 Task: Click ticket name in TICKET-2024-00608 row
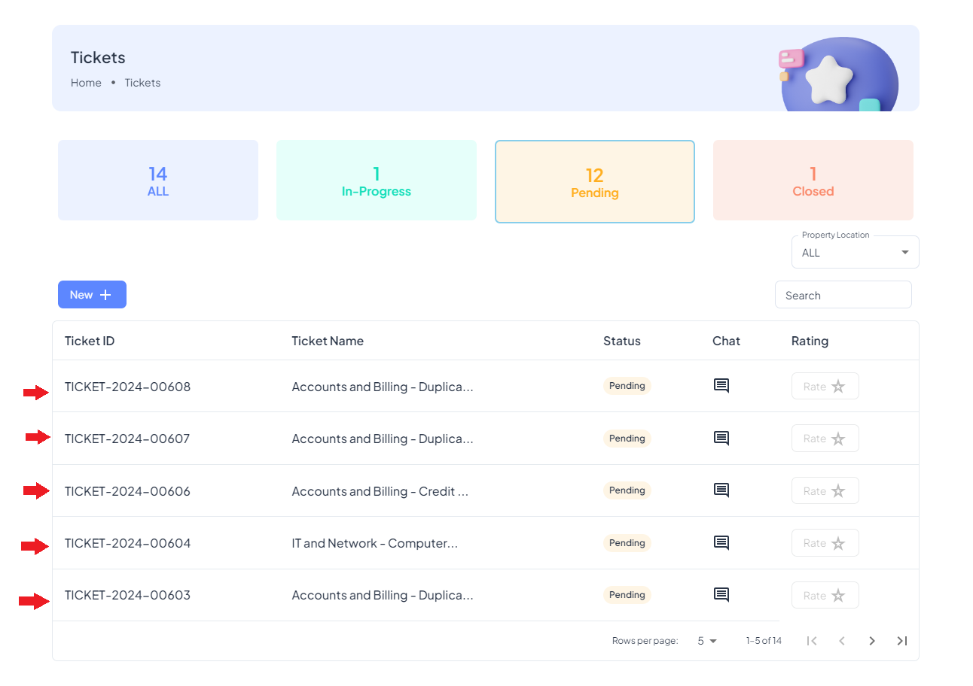click(x=383, y=387)
